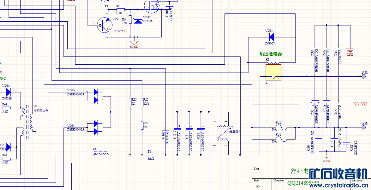
Task: Click the Title field in title block
Action: (256, 169)
